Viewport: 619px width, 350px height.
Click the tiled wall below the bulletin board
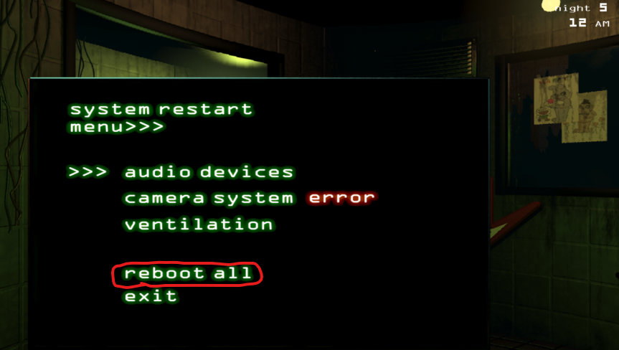click(553, 268)
